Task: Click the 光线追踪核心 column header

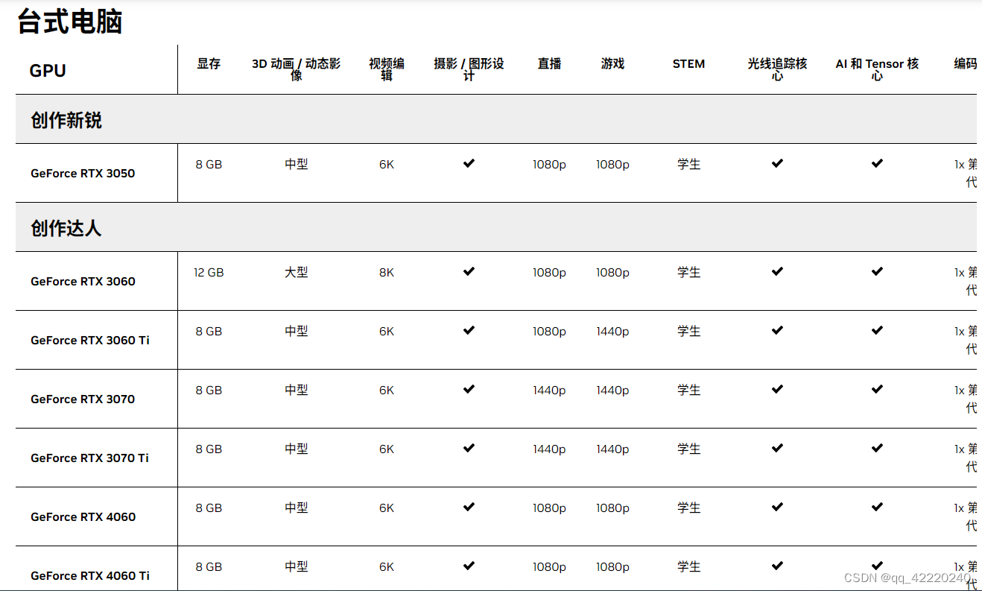Action: point(777,69)
